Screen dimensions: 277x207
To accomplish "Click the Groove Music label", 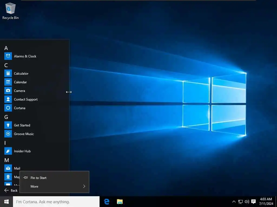I will coord(24,134).
